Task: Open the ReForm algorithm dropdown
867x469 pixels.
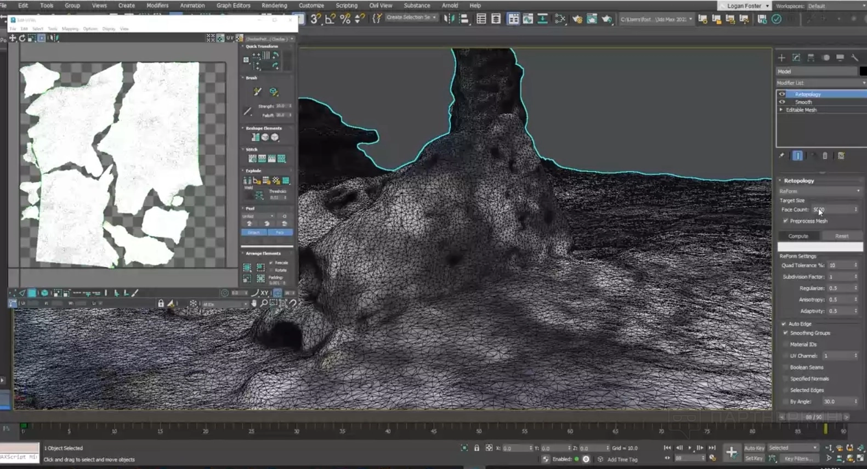Action: 820,191
